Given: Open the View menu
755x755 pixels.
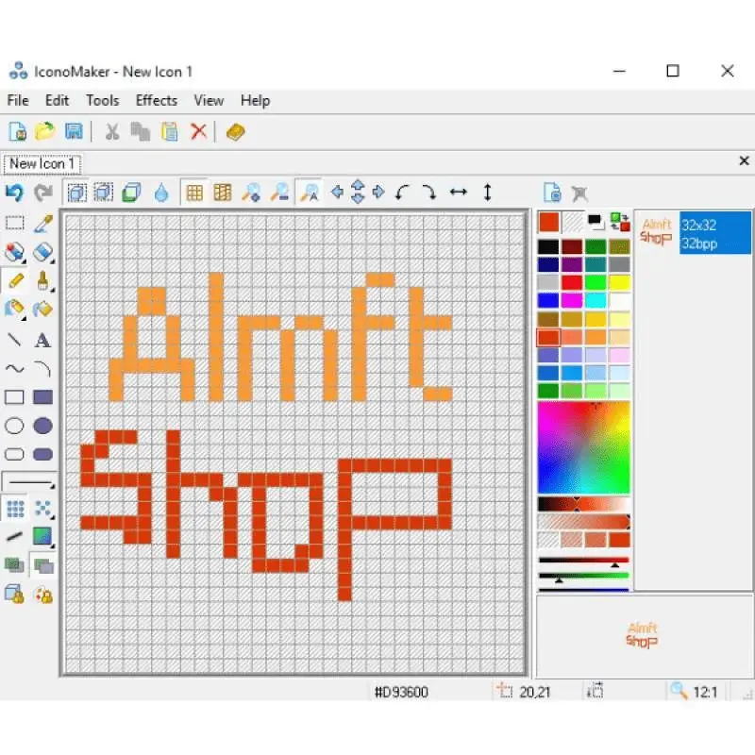Looking at the screenshot, I should point(209,101).
